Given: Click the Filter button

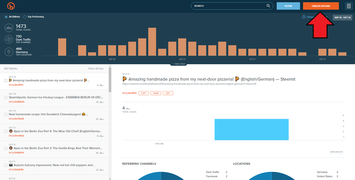Looking at the screenshot, I should (288, 6).
